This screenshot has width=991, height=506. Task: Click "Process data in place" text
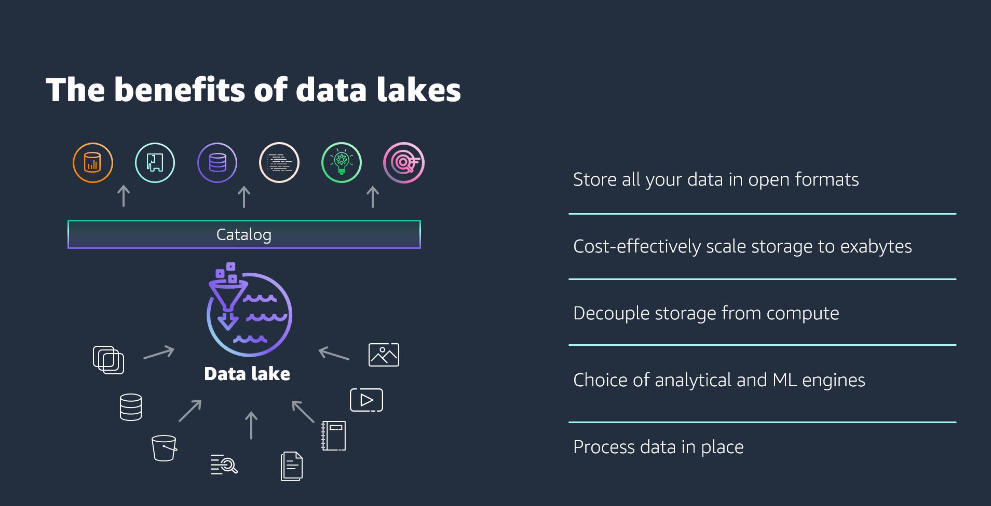click(658, 447)
